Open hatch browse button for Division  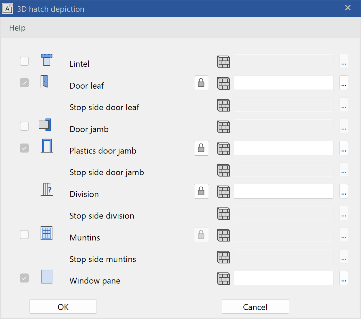point(344,191)
